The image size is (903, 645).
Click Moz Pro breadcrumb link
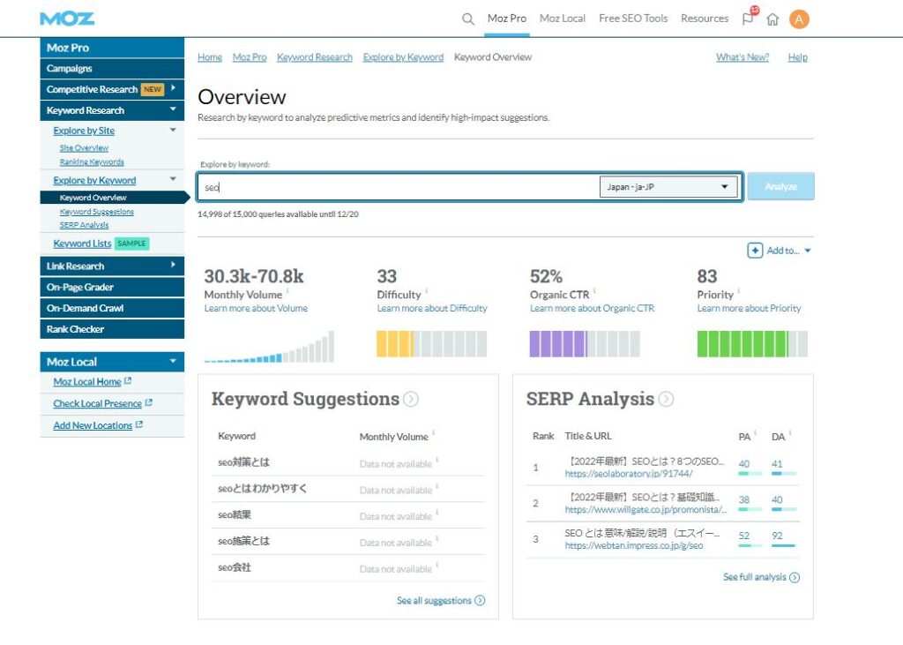point(250,57)
